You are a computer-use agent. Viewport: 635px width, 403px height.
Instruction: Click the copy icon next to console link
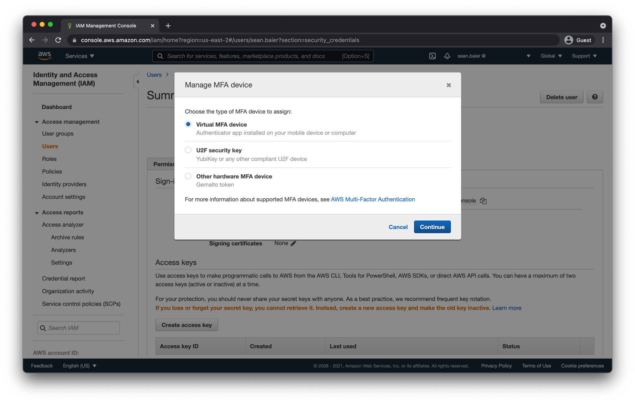coord(483,201)
